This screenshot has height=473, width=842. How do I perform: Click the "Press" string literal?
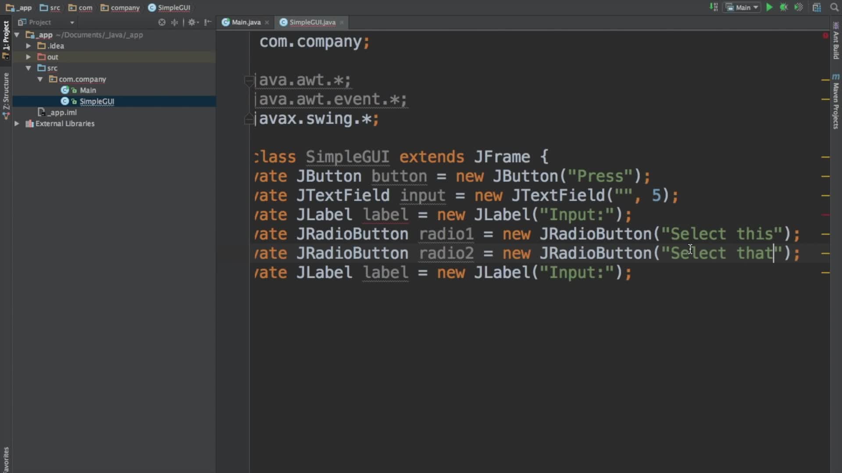coord(600,176)
